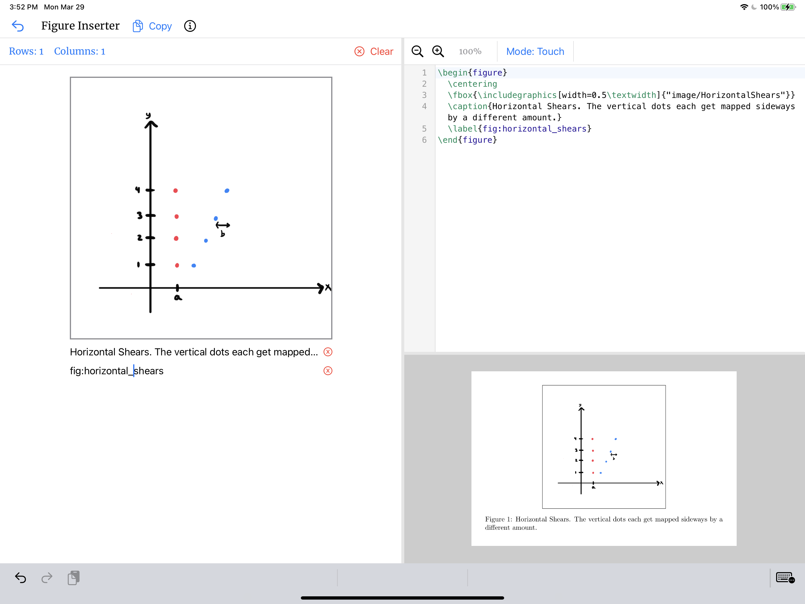This screenshot has height=604, width=805.
Task: Click the \centering code line
Action: [x=472, y=84]
